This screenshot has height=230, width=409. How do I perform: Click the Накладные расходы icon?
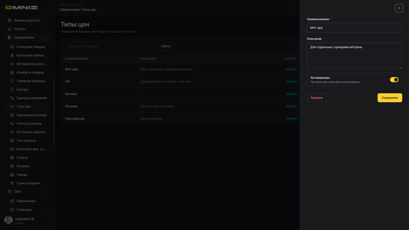[12, 115]
